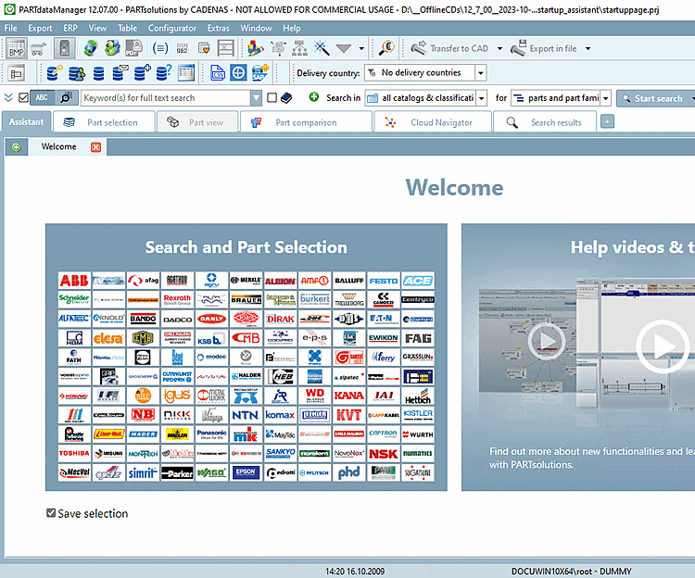Switch to the Part selection tab
This screenshot has height=578, width=695.
click(x=104, y=122)
